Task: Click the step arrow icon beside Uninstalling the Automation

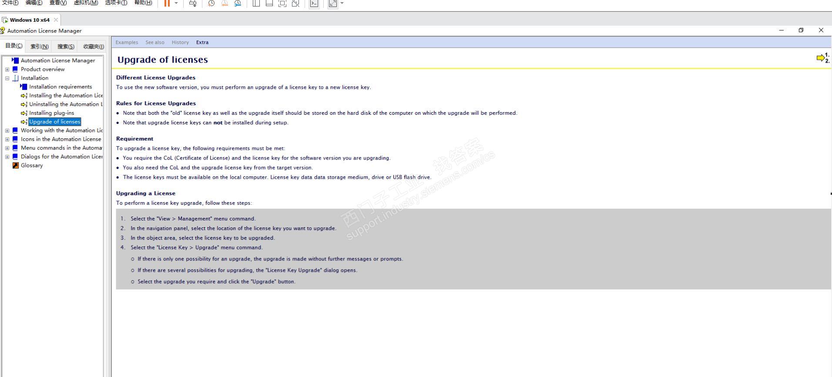Action: click(24, 104)
